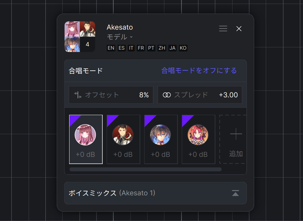Viewport: 303px width, 221px height.
Task: Turn off chorus mode via 合唱モードをオフにする
Action: (x=199, y=71)
